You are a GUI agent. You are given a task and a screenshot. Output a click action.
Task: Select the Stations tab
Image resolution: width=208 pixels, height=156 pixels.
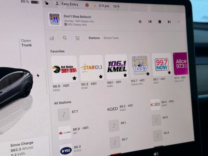point(94,38)
